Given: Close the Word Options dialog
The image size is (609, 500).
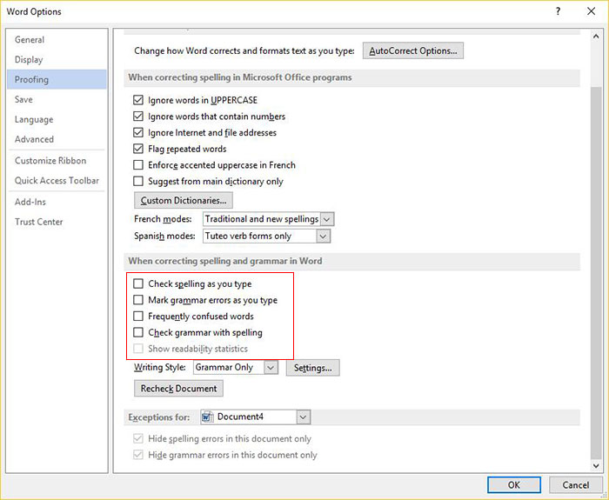Looking at the screenshot, I should tap(591, 11).
